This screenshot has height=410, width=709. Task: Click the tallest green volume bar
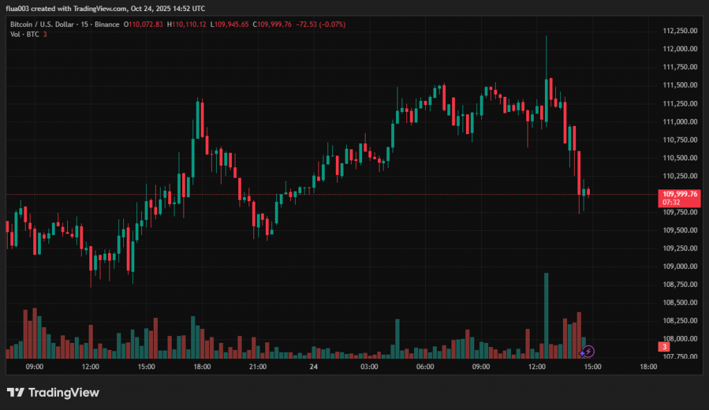click(546, 315)
